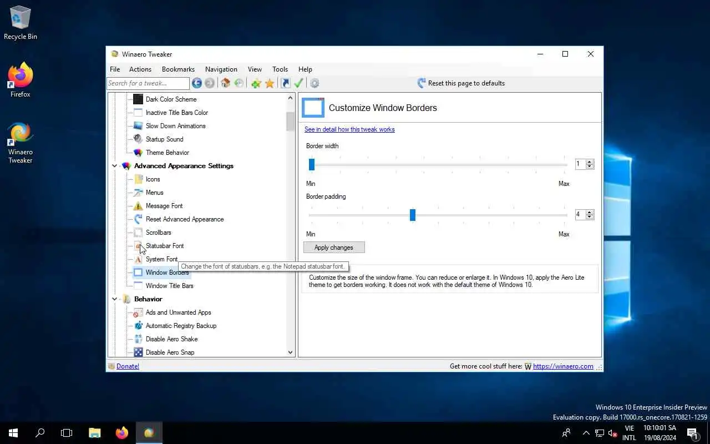The width and height of the screenshot is (710, 444).
Task: Open the Actions menu
Action: click(x=140, y=69)
